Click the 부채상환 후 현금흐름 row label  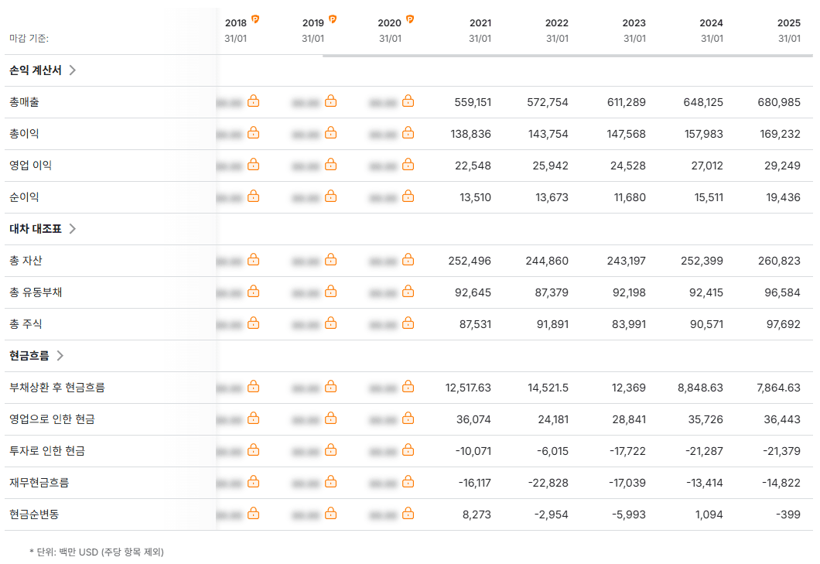pyautogui.click(x=57, y=387)
